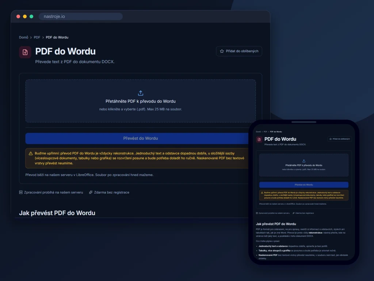Click the Převést do Wordu button in the phone mockup
This screenshot has width=374, height=281.
304,185
